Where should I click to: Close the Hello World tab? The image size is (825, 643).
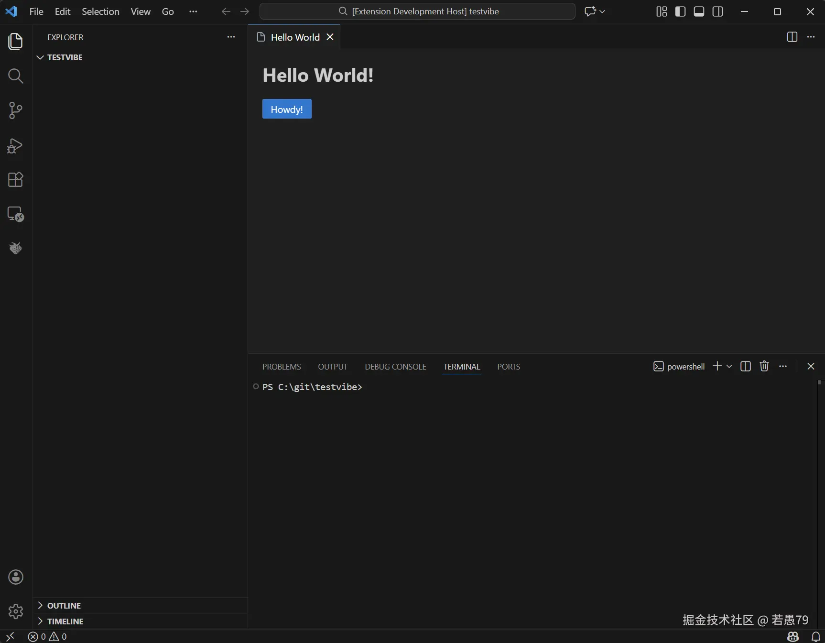(330, 37)
